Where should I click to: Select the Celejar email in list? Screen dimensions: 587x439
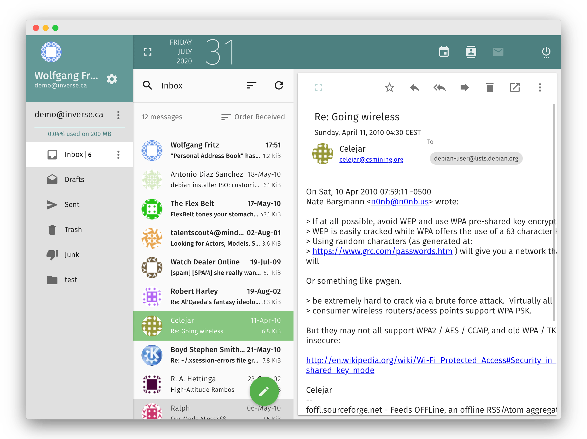213,325
